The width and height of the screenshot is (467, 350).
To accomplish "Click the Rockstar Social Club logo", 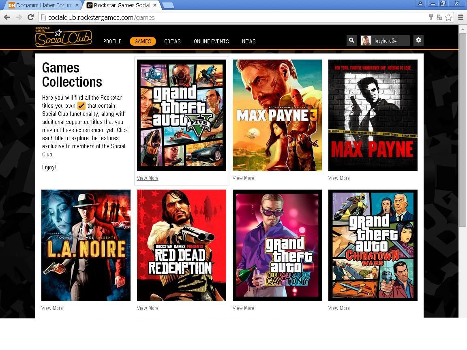I will point(63,37).
